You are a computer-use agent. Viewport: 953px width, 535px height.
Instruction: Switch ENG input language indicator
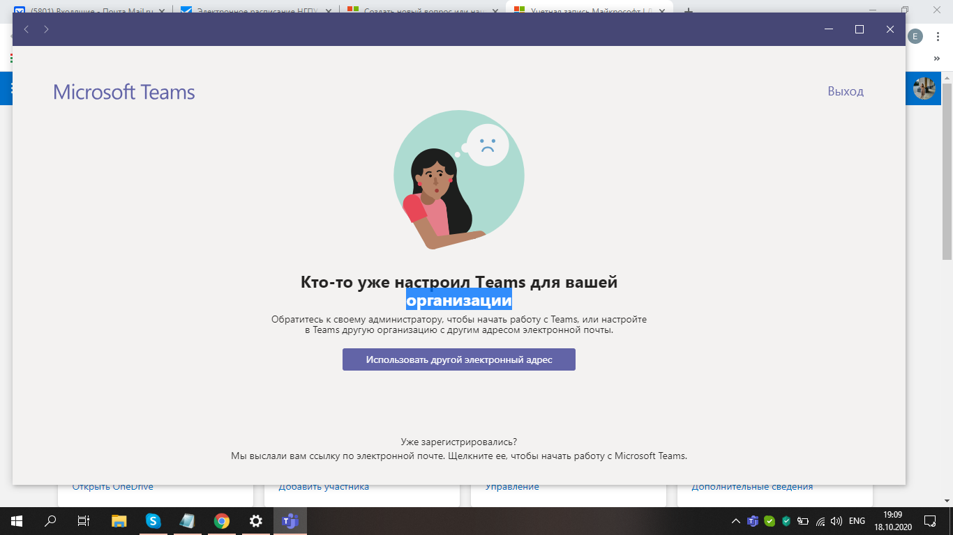tap(857, 521)
